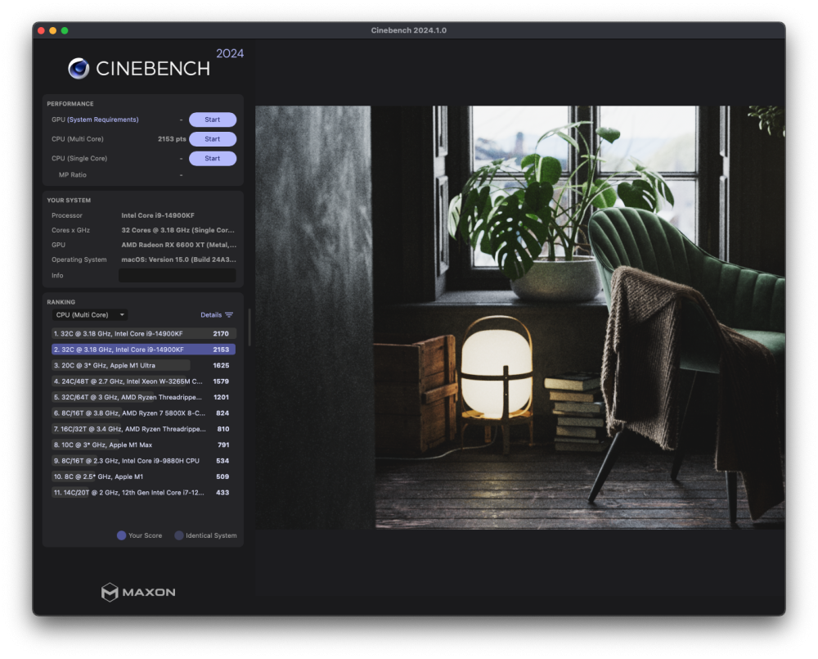Click the rendered room preview image
The image size is (818, 659).
pyautogui.click(x=520, y=318)
